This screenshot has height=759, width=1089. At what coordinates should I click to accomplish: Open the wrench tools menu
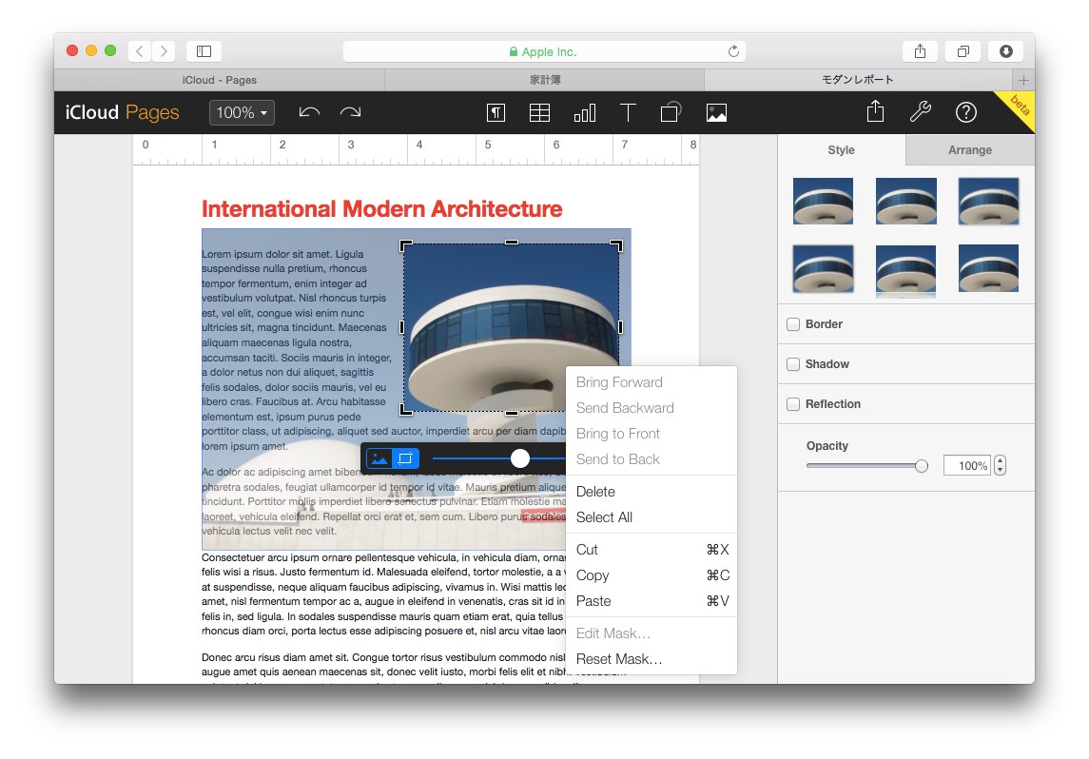pos(921,112)
